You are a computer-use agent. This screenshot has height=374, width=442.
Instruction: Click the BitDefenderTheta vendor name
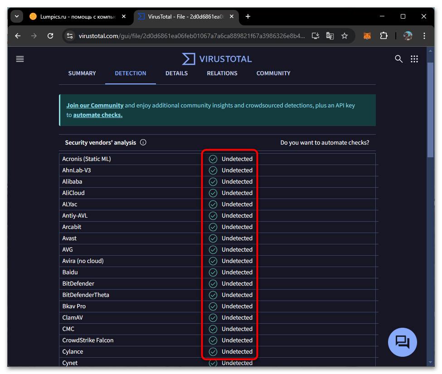86,295
